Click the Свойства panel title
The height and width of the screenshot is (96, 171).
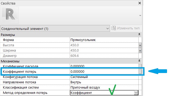[8, 3]
